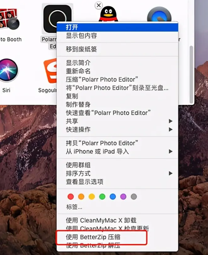Apply the blue tag color
The width and height of the screenshot is (208, 255).
113,197
